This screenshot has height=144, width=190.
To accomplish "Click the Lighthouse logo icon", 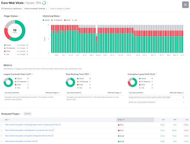I will click(2, 9).
